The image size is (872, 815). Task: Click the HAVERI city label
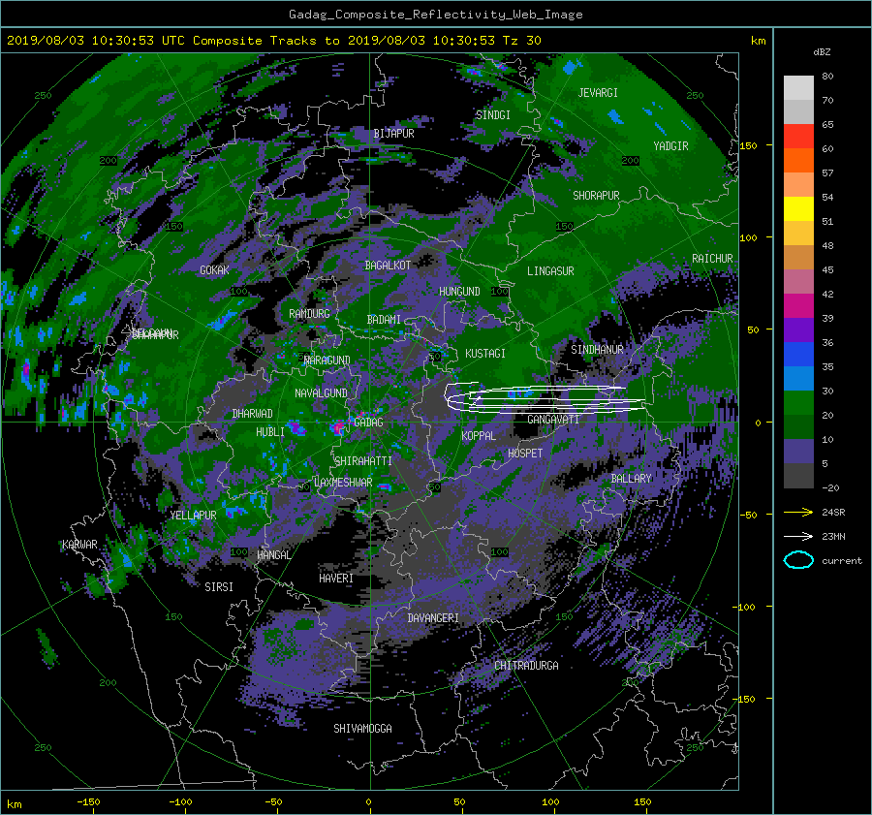click(x=336, y=579)
